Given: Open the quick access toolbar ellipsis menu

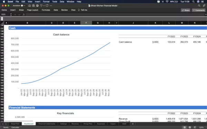Looking at the screenshot, I should [51, 6].
